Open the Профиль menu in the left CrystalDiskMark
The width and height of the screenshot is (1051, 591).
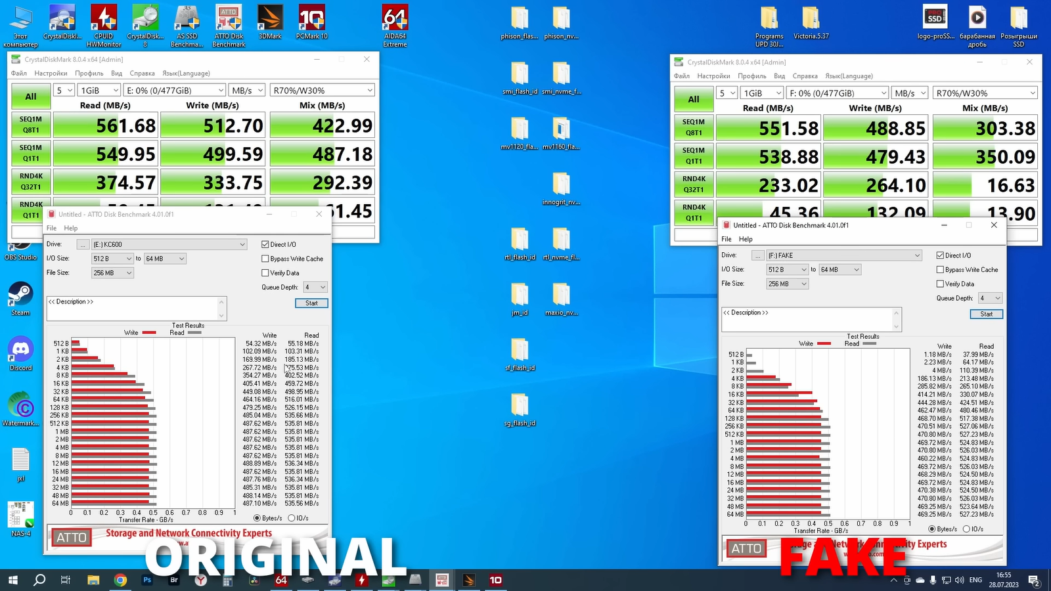[x=89, y=74]
